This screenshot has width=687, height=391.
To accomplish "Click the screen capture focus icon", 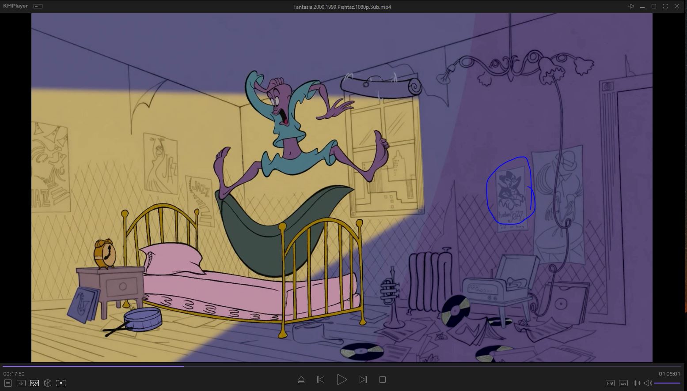I will coord(61,383).
